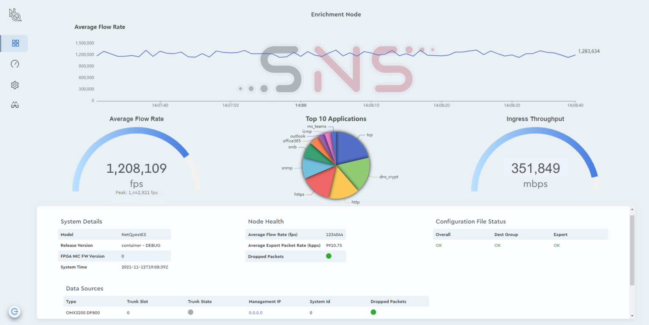
Task: Click the logout icon at bottom left
Action: pos(15,312)
